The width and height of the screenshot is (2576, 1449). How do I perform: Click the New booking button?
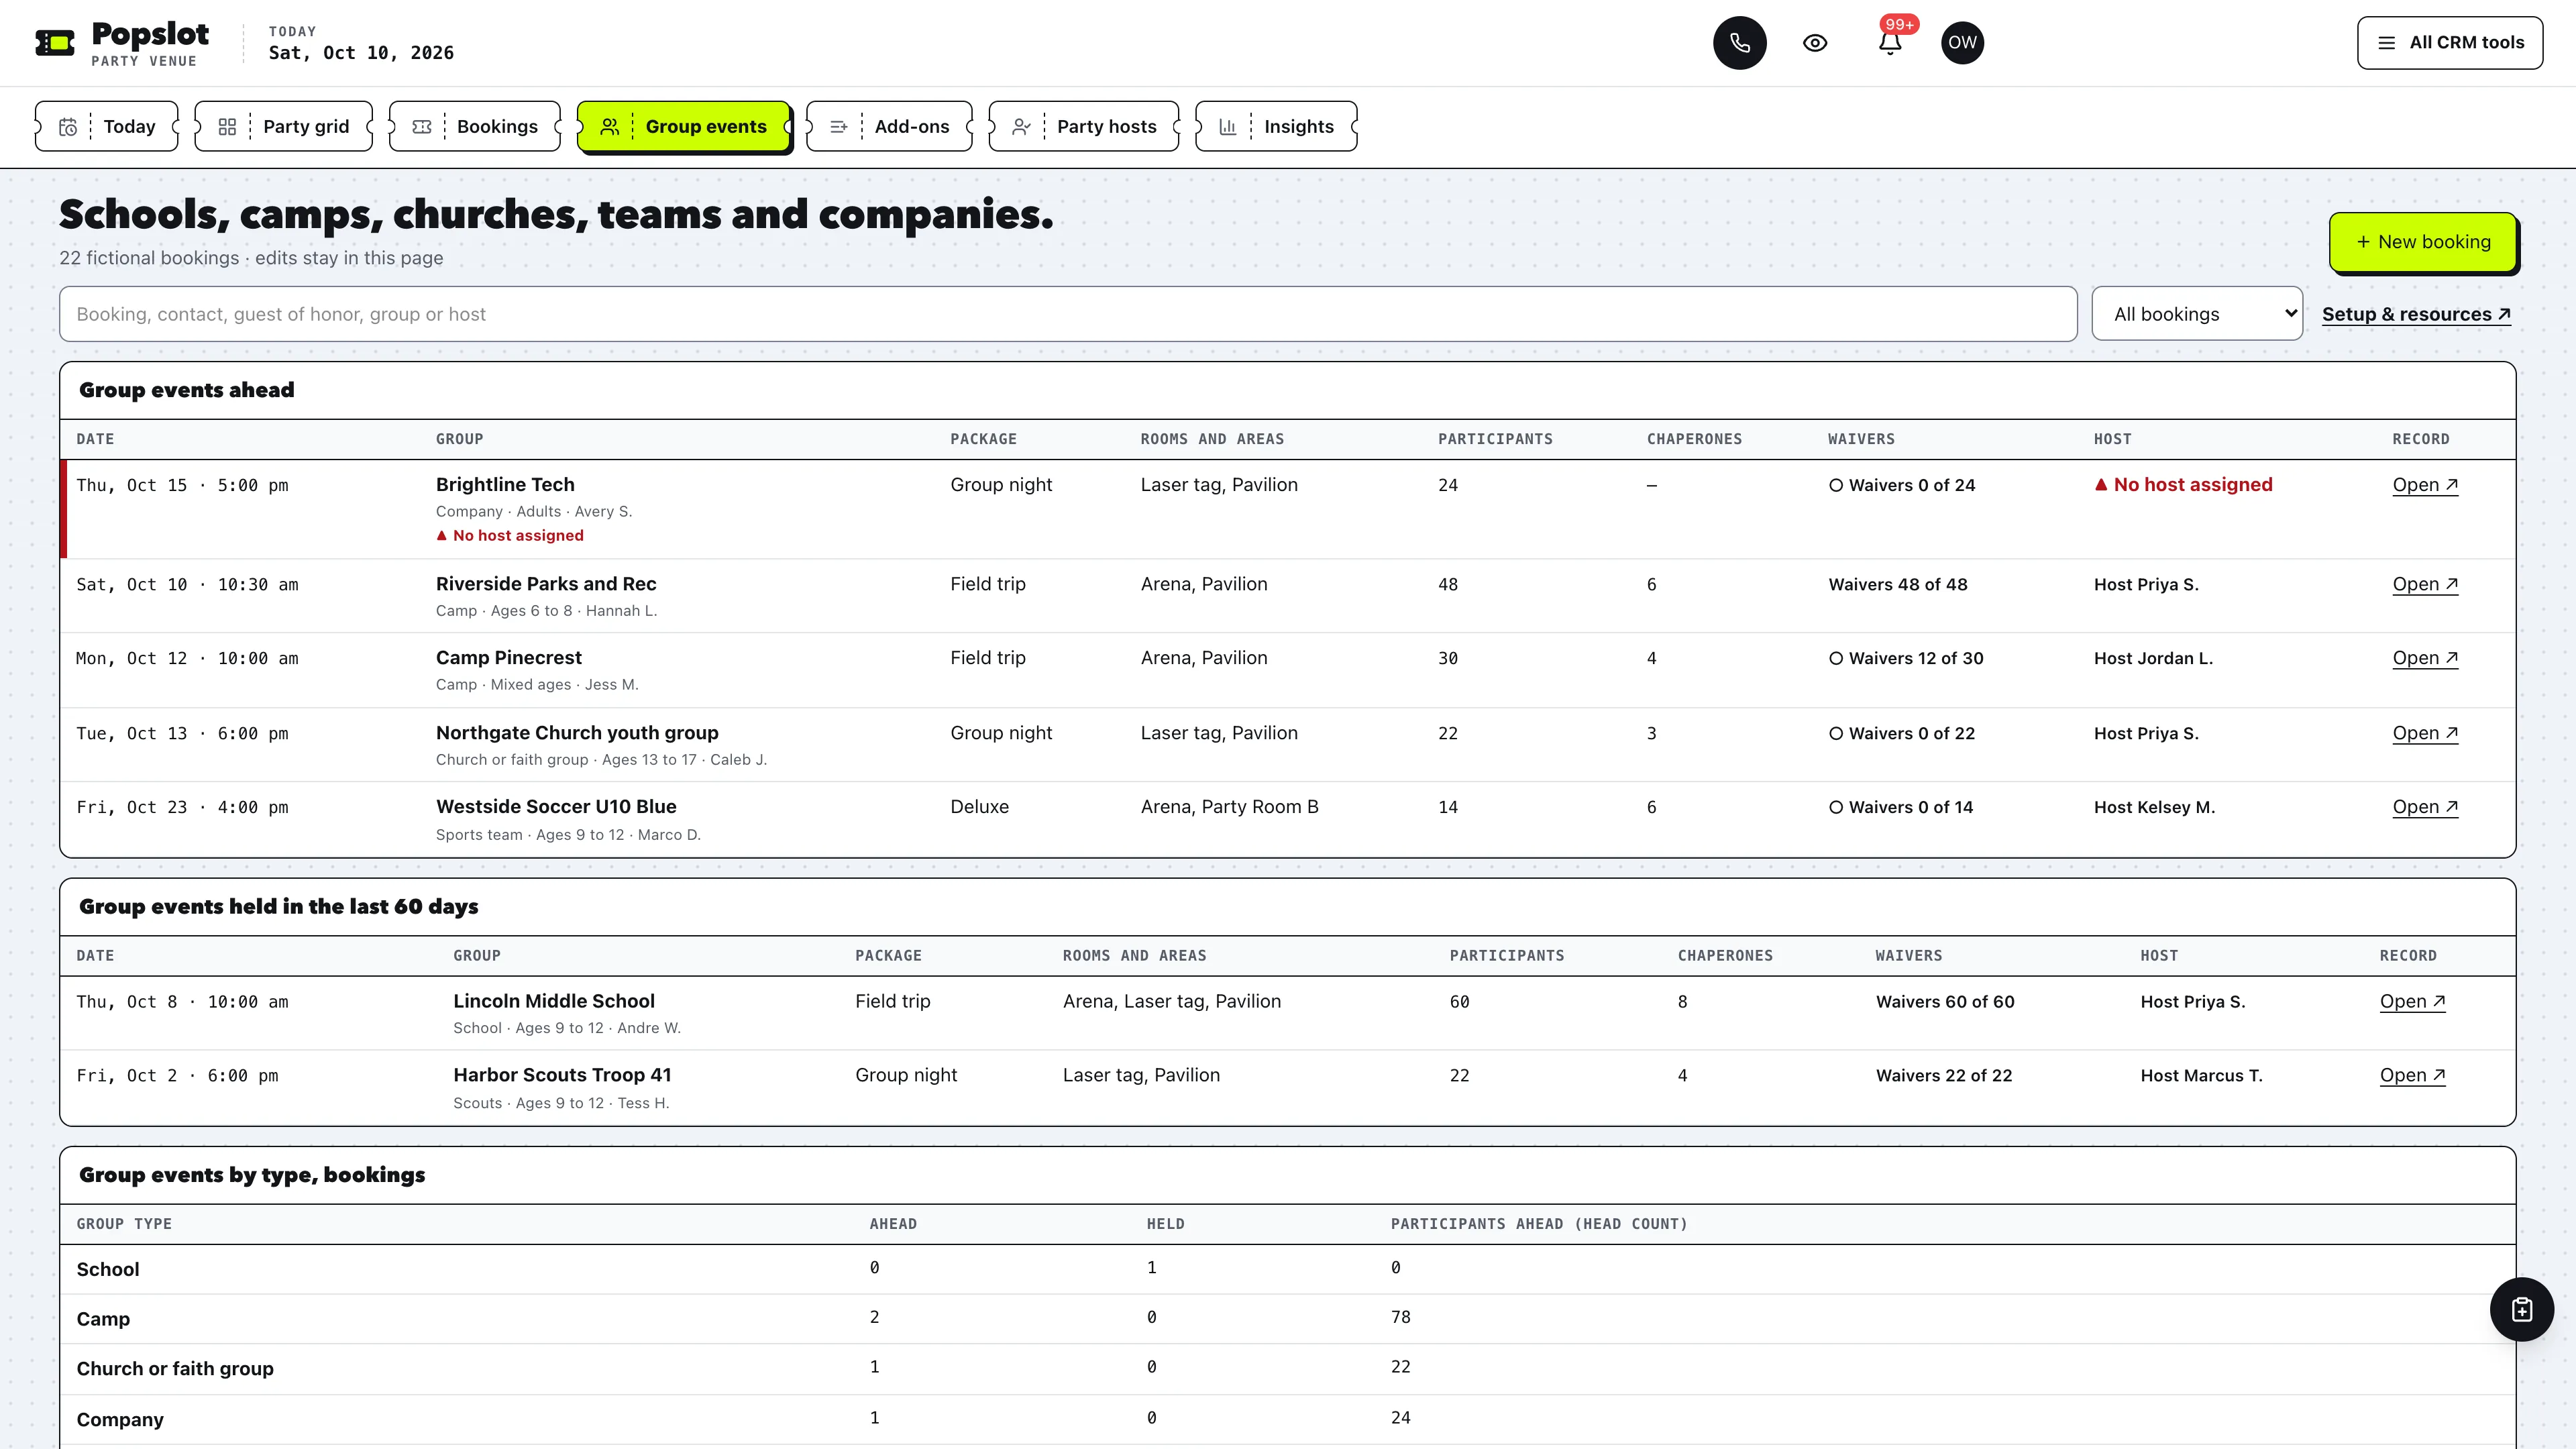[x=2422, y=242]
